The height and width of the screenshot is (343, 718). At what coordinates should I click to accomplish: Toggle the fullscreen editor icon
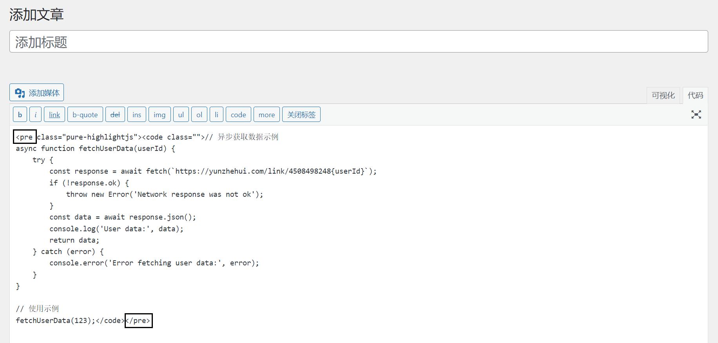point(696,114)
